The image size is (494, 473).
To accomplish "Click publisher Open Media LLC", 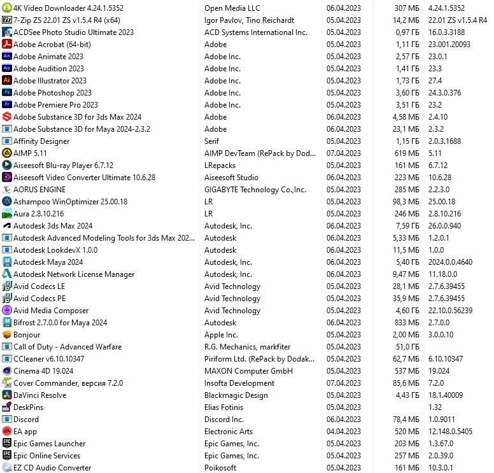I will point(232,8).
